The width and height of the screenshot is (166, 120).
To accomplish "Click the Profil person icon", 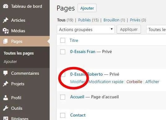I will [6, 98].
